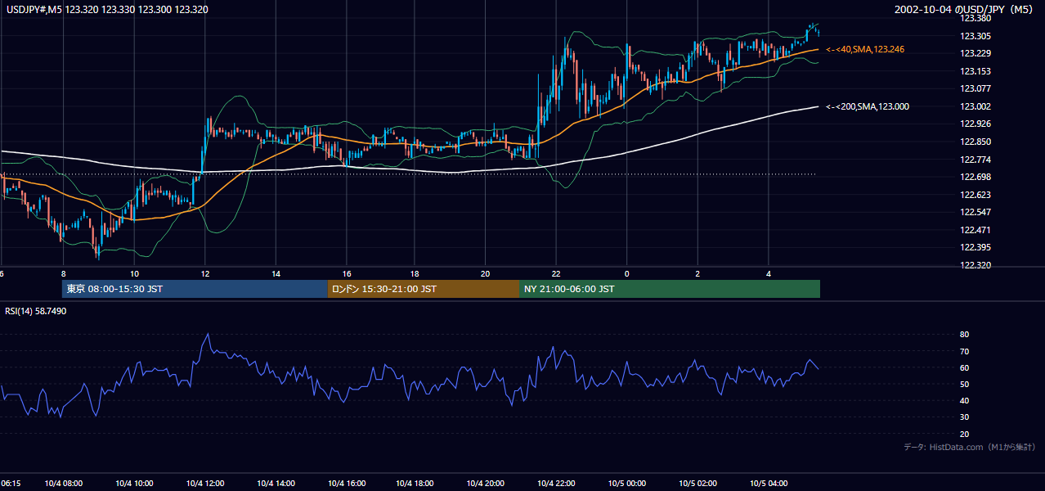The image size is (1045, 491).
Task: Select the ロンドン 15:30-21:00 JST session bar
Action: (x=424, y=289)
